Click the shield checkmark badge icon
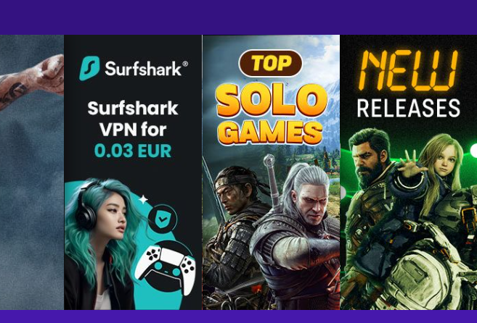477x323 pixels. [x=163, y=219]
